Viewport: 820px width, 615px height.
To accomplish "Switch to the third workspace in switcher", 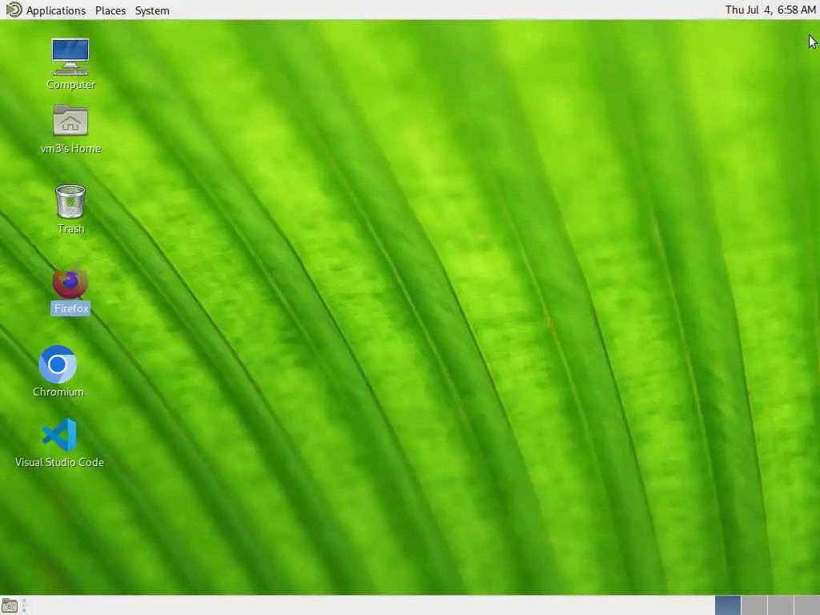I will coord(780,605).
